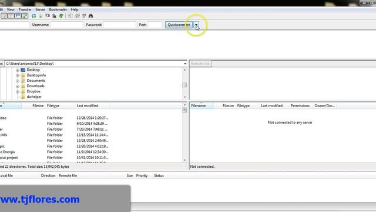This screenshot has height=212, width=376.
Task: Select row modified 12/15/2014 11:14:4
Action: click(91, 135)
